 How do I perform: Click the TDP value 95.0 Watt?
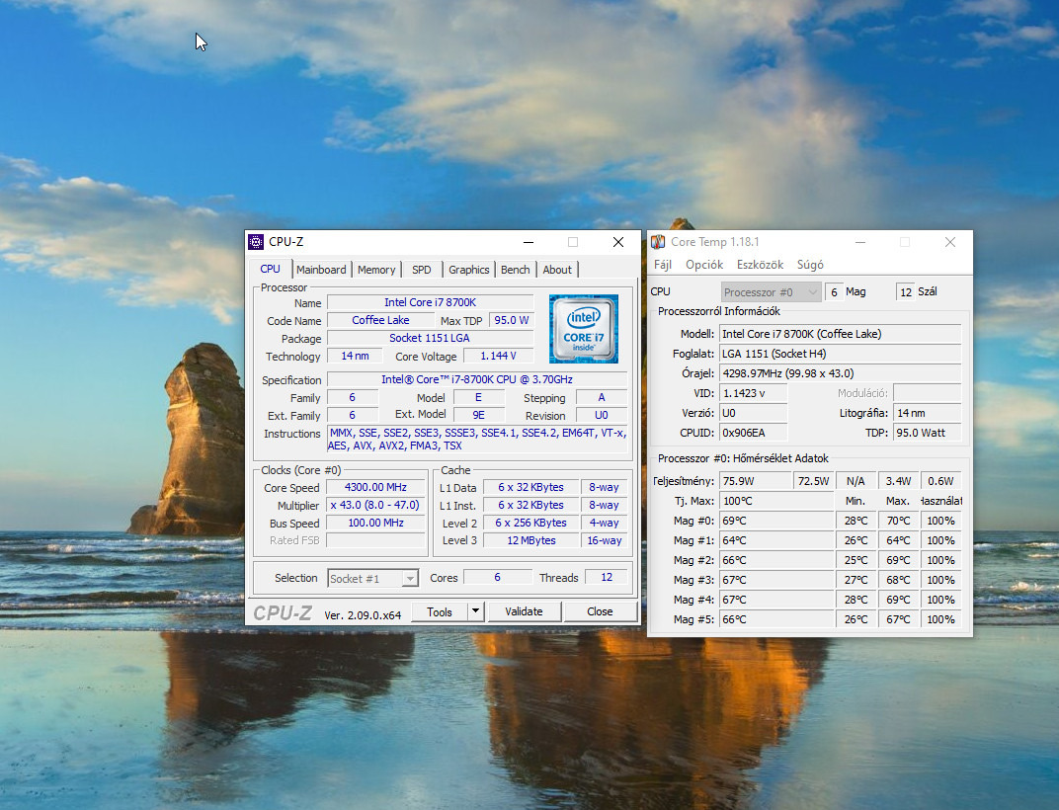click(928, 433)
